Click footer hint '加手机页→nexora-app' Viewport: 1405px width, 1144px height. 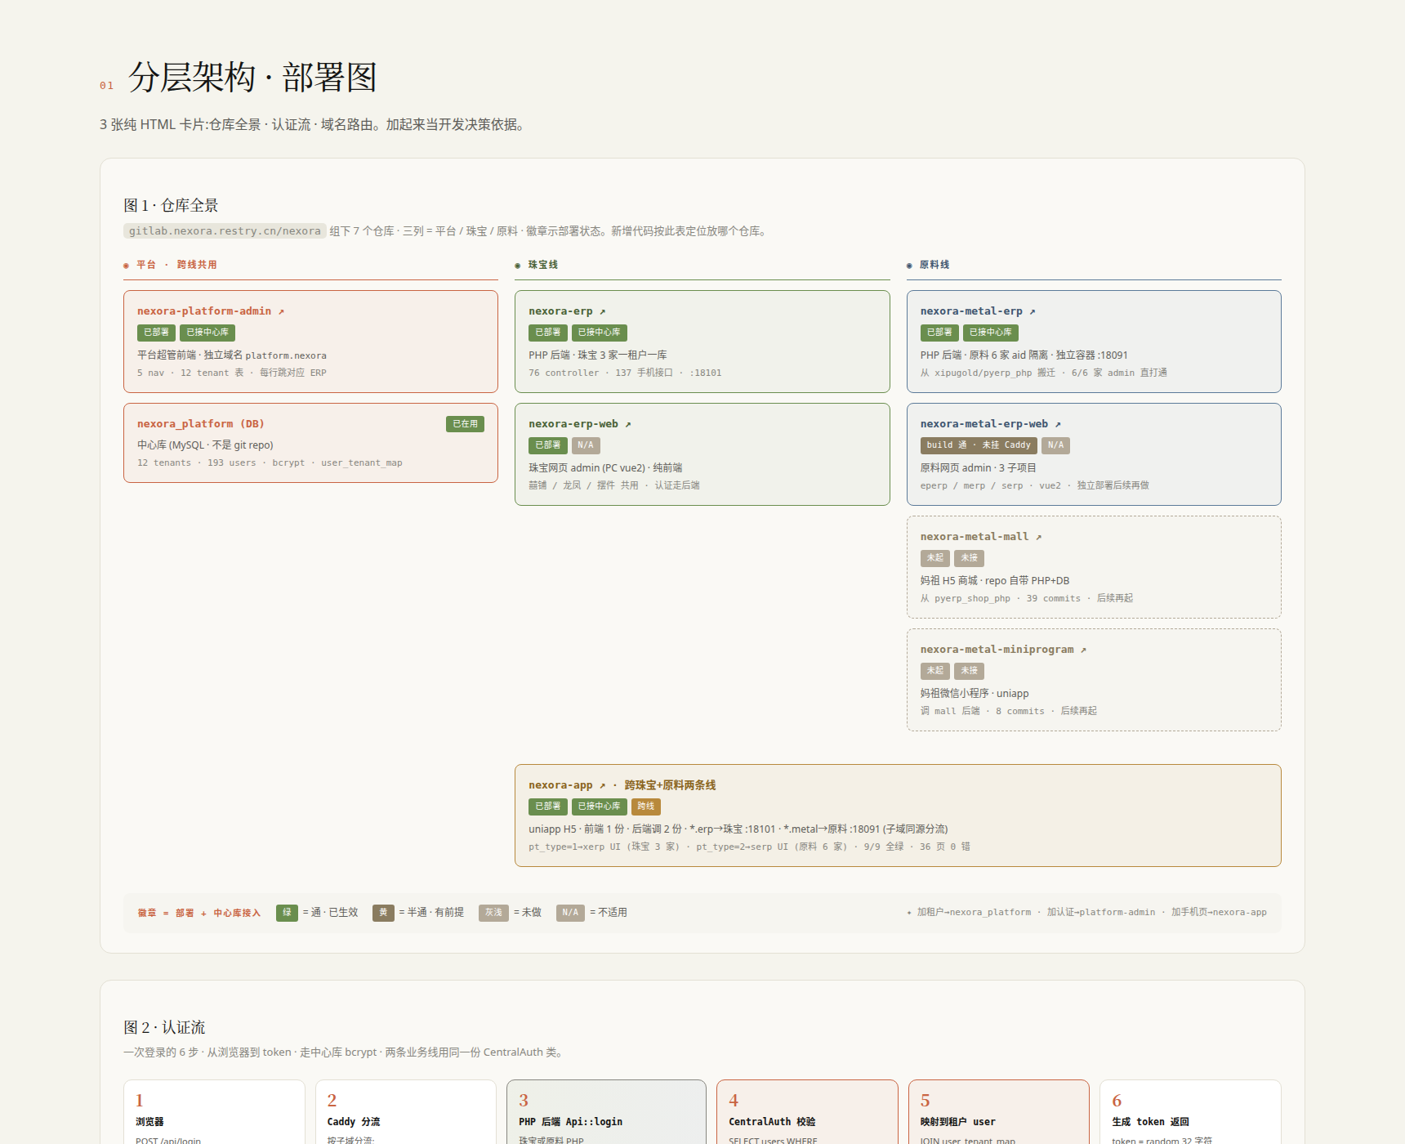[x=1219, y=912]
